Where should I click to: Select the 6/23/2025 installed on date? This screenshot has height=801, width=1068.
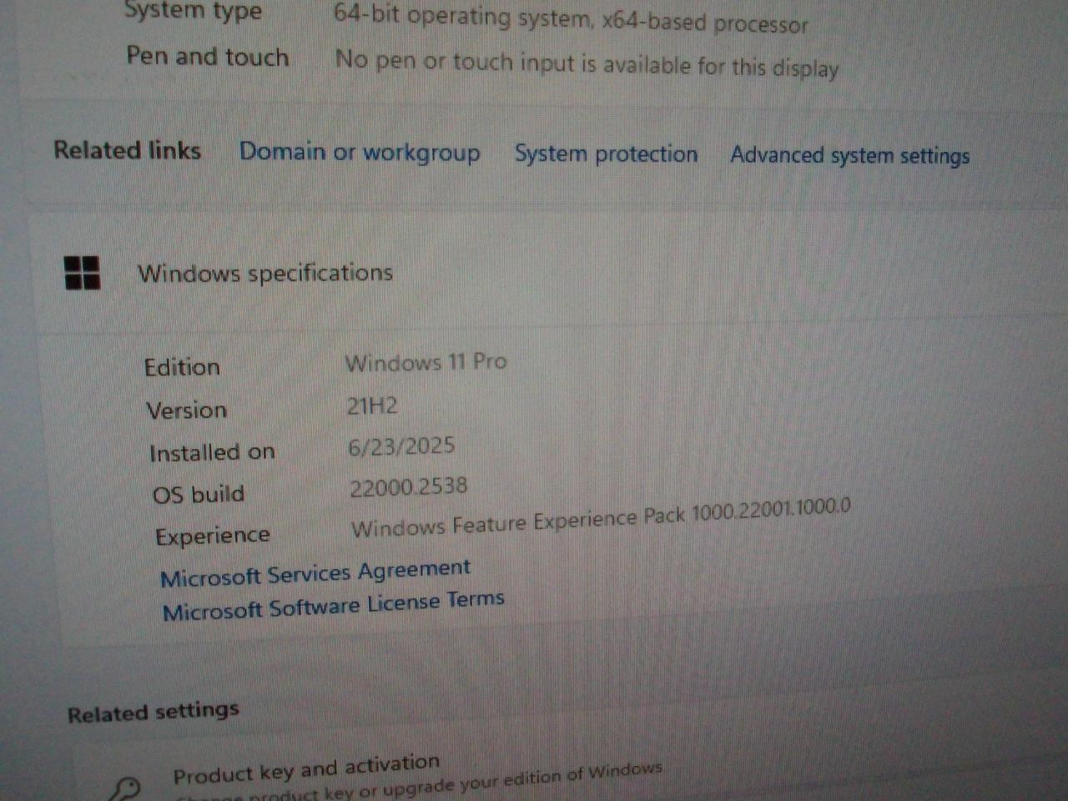point(401,446)
